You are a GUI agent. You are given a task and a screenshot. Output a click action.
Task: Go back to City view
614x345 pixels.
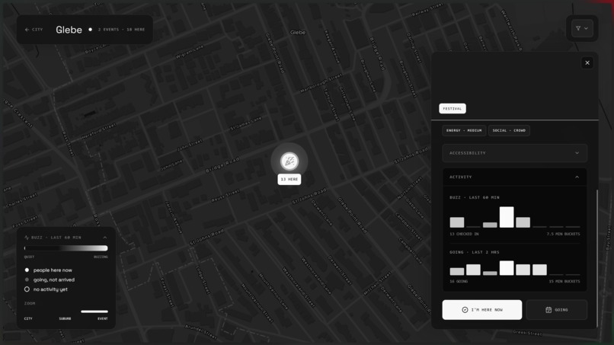(34, 30)
